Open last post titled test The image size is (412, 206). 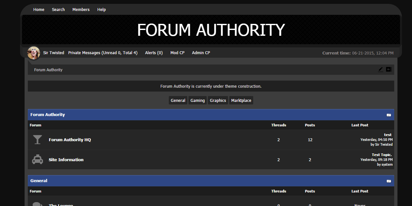pos(388,135)
